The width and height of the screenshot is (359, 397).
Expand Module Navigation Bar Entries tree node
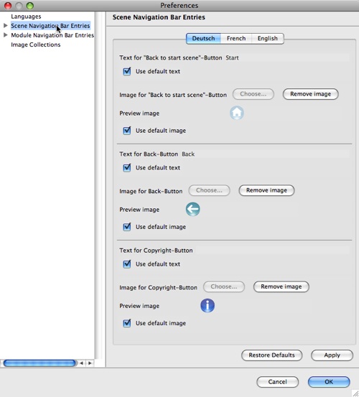pos(5,35)
